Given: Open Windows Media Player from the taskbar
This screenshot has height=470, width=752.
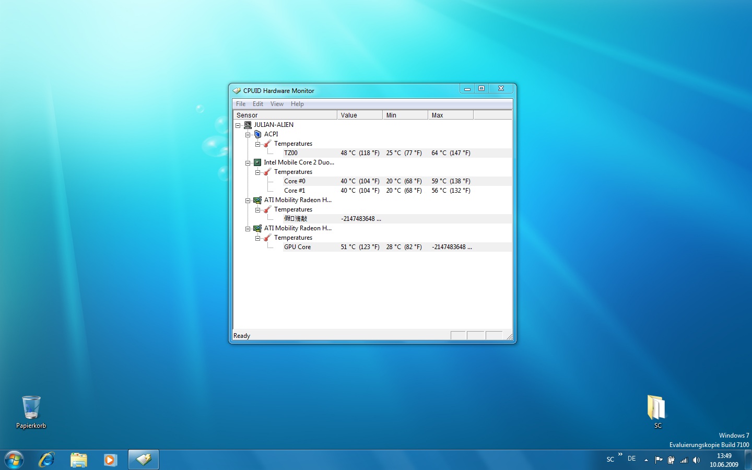Looking at the screenshot, I should coord(110,460).
